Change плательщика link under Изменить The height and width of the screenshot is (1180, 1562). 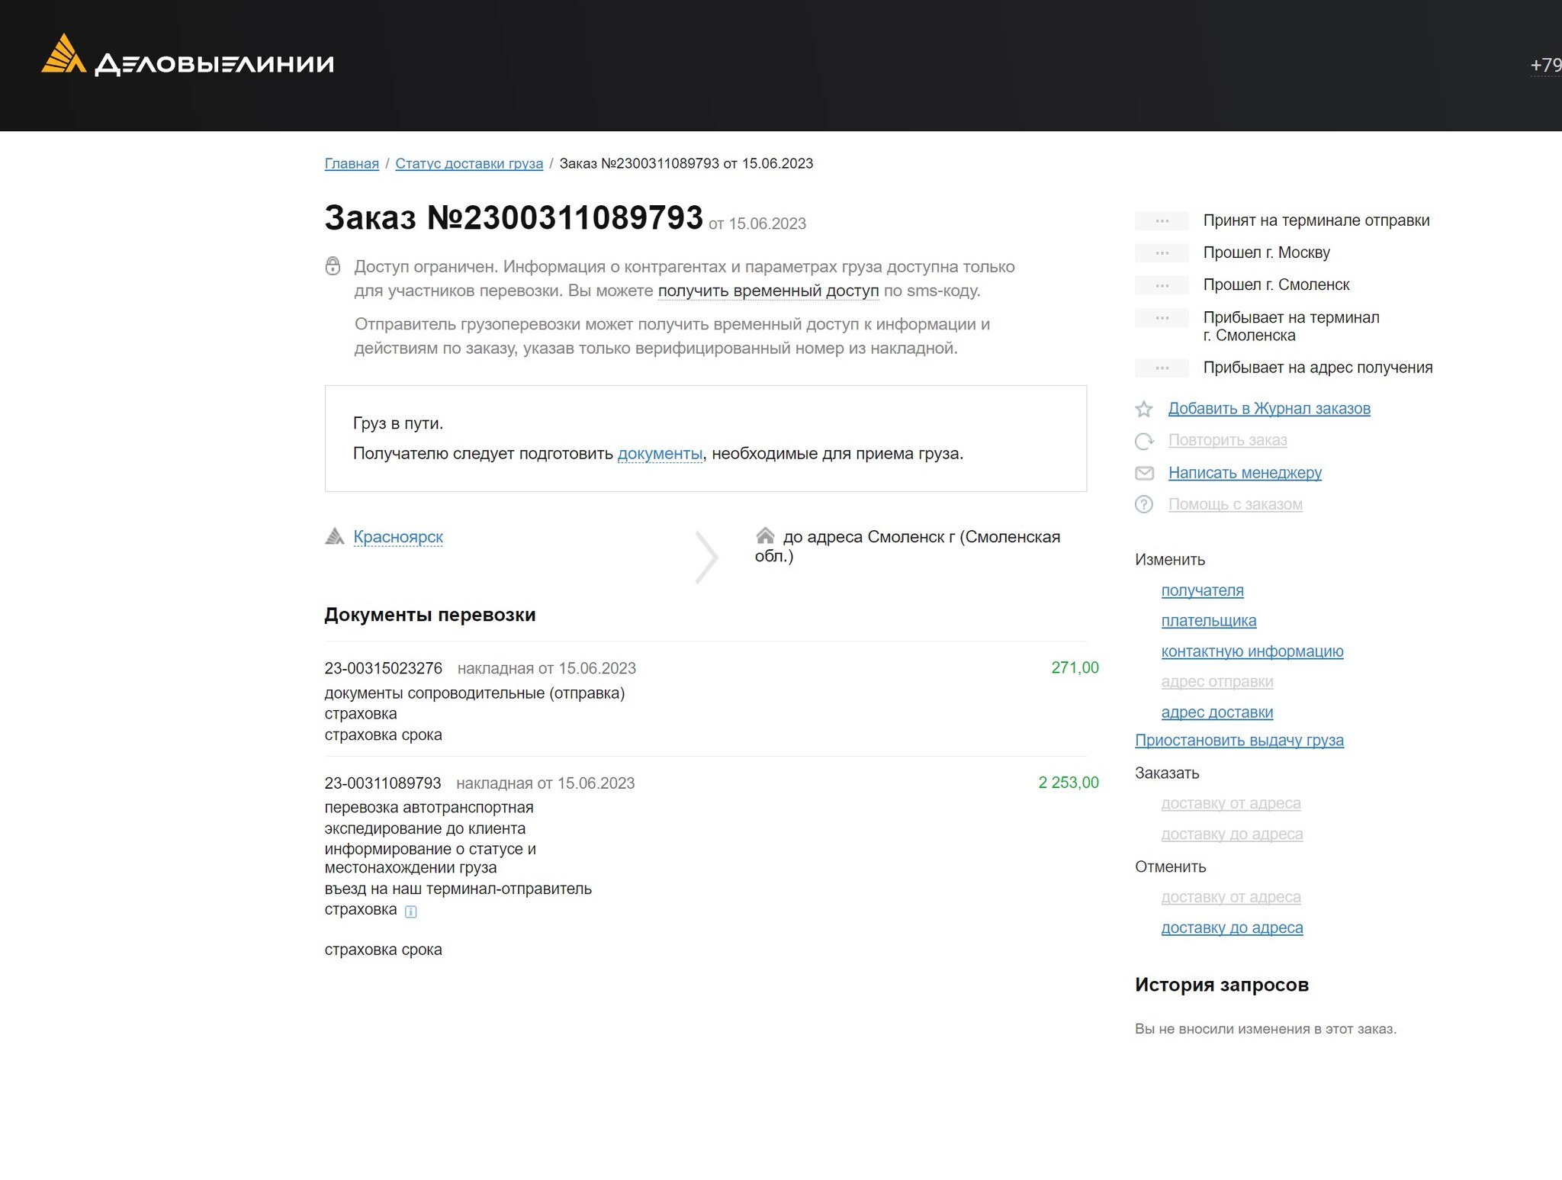click(1208, 621)
